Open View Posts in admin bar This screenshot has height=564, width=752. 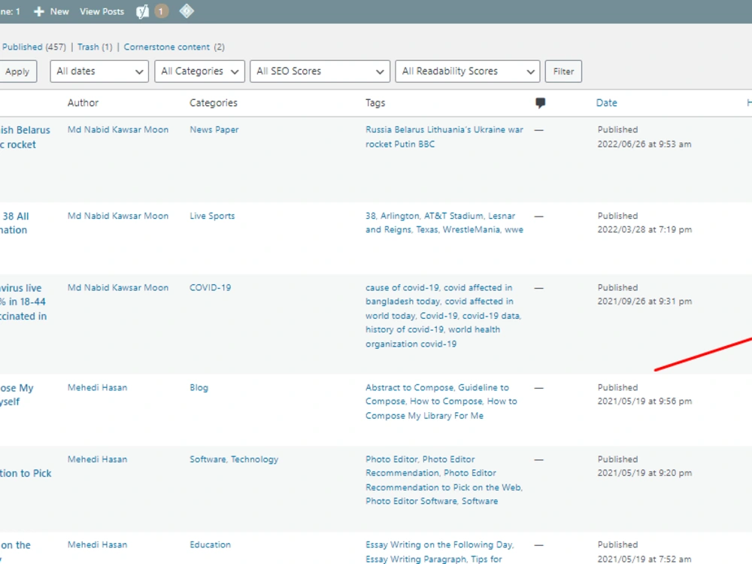tap(102, 11)
